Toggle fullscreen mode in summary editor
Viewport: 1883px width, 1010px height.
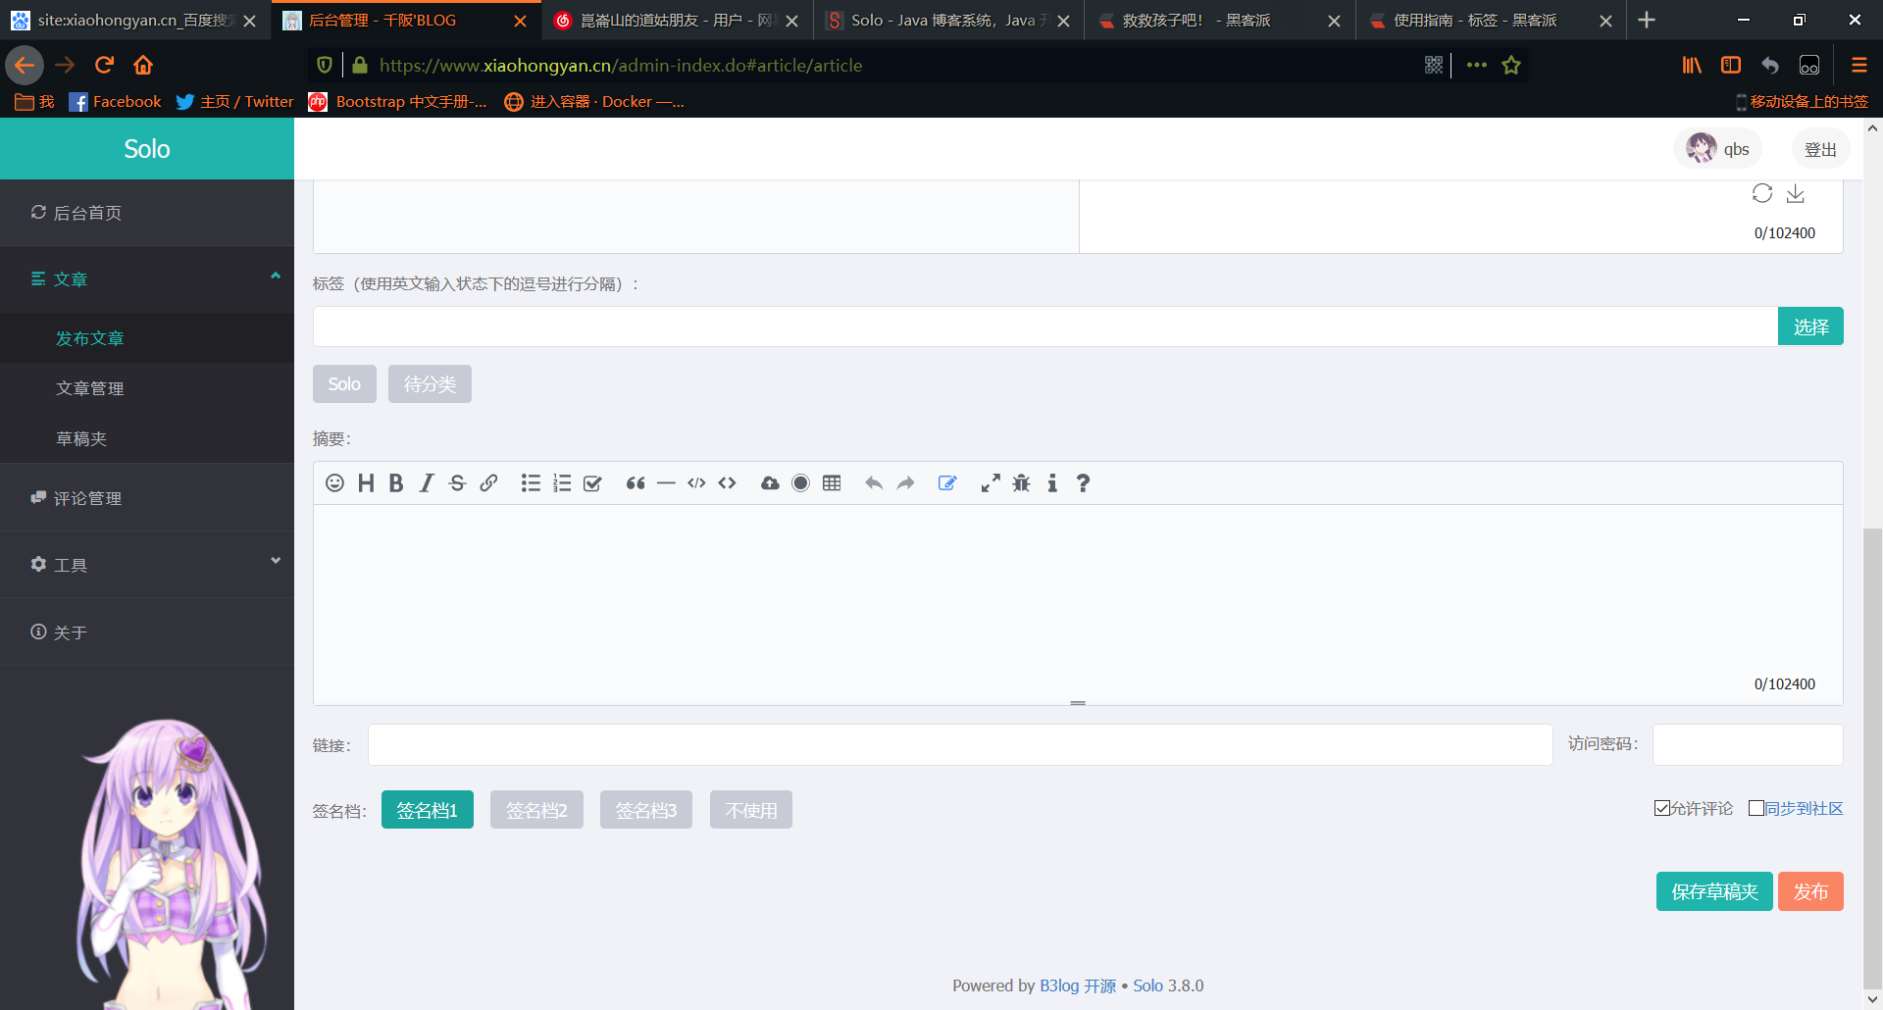(991, 483)
